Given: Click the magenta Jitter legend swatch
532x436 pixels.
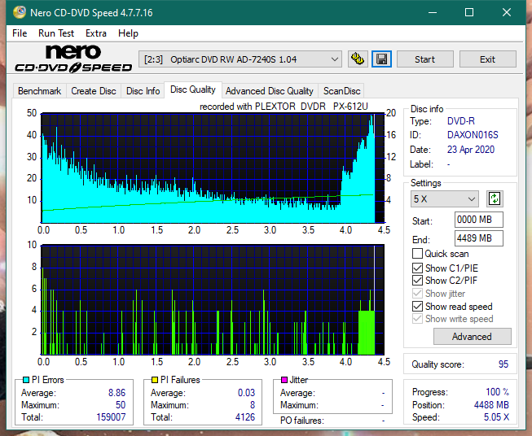Looking at the screenshot, I should point(284,380).
